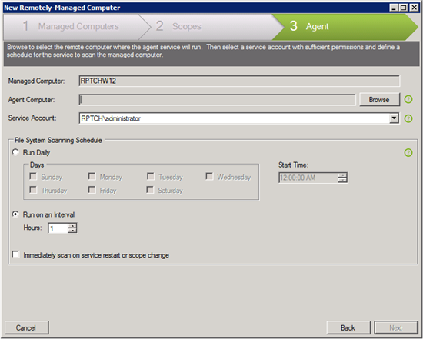Select Run on an Interval radio option
This screenshot has height=339, width=423.
(x=15, y=214)
